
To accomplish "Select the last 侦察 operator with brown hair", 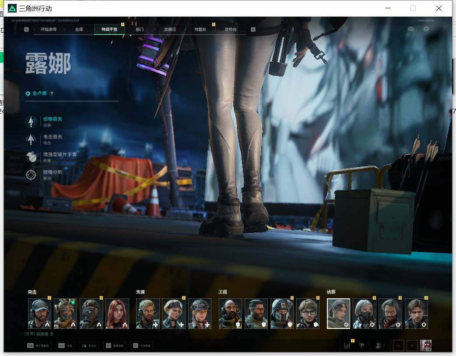I will click(416, 314).
